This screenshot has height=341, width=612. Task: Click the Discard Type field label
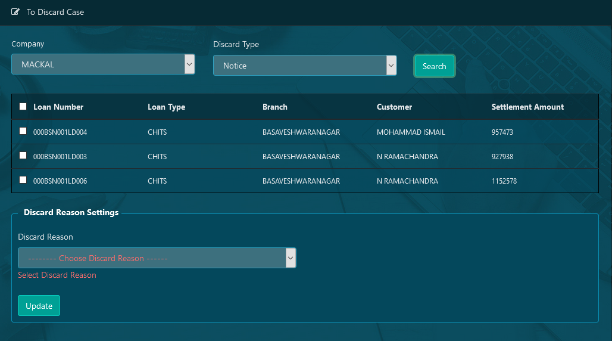(236, 44)
